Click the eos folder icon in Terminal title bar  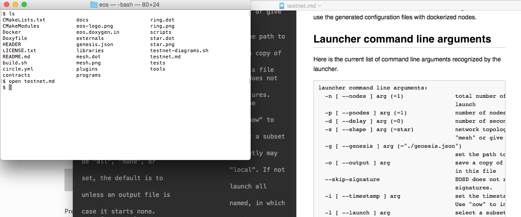tap(94, 5)
